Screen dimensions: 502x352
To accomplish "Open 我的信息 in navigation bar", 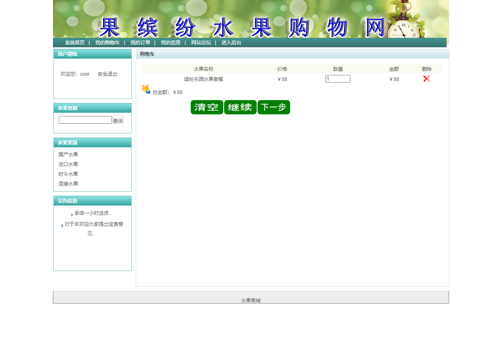I will [170, 43].
